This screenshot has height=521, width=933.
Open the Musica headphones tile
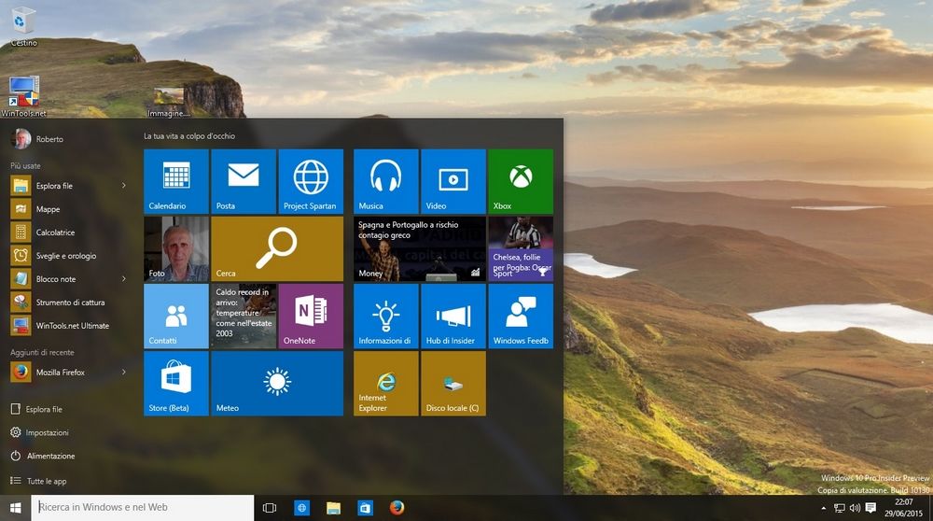(x=385, y=181)
